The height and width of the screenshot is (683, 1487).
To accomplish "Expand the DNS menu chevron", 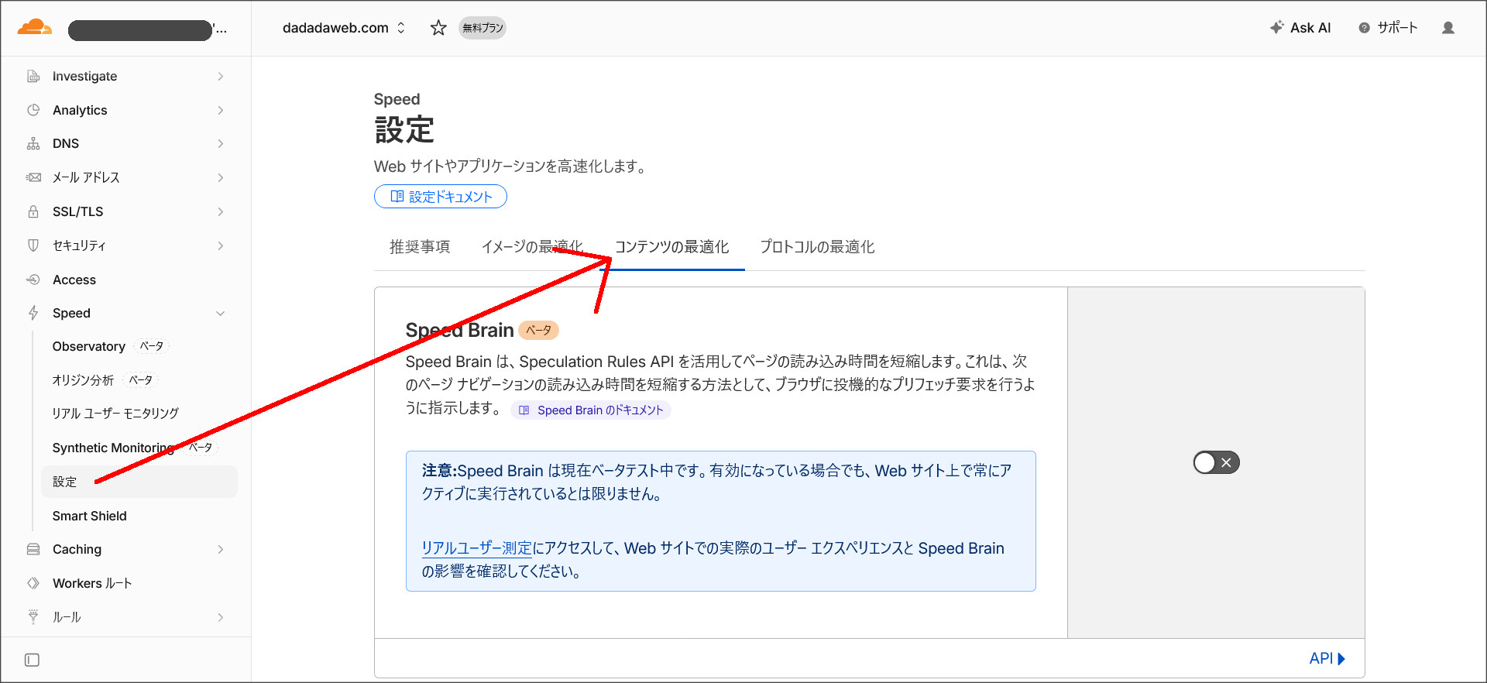I will pyautogui.click(x=221, y=143).
